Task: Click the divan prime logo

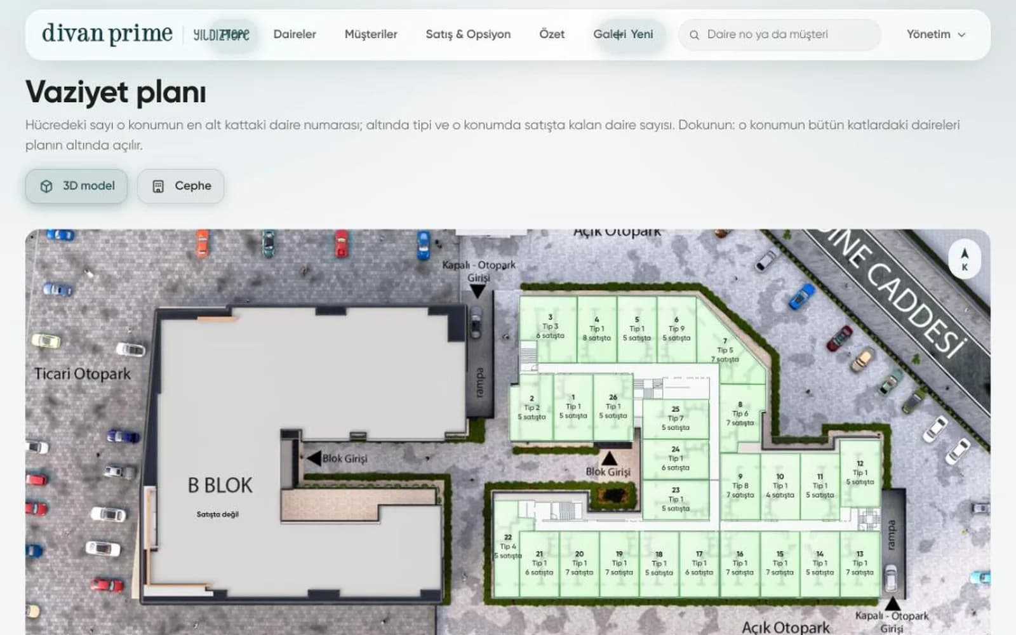Action: [x=107, y=34]
